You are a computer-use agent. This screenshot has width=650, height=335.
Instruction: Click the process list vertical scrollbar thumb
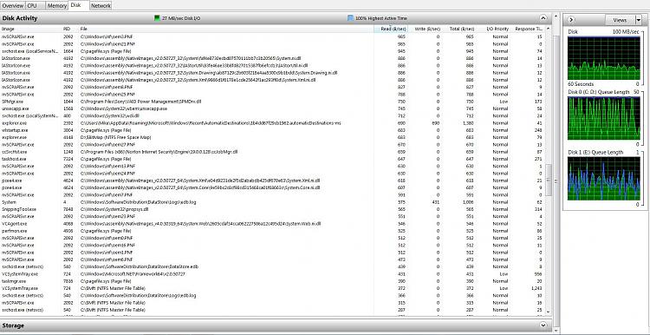coord(549,180)
